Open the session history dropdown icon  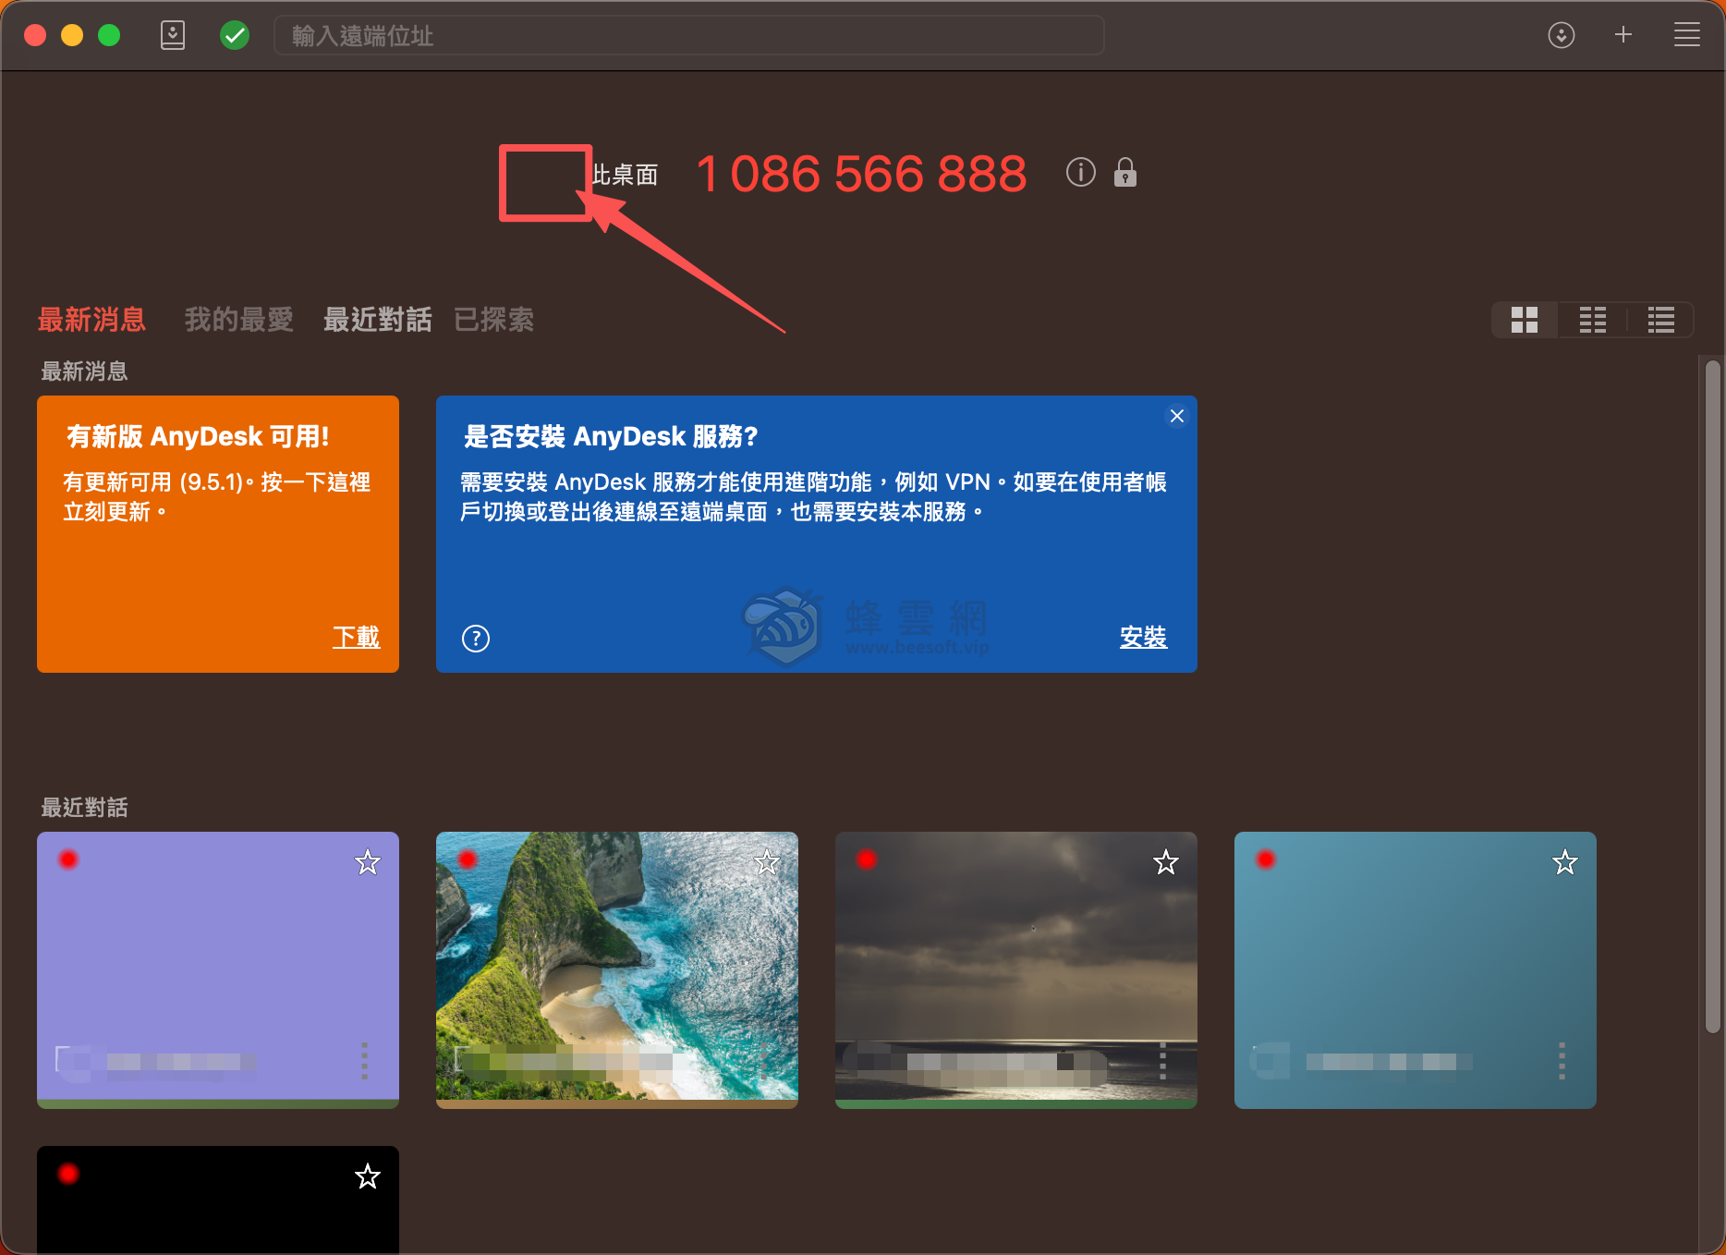coord(1562,35)
